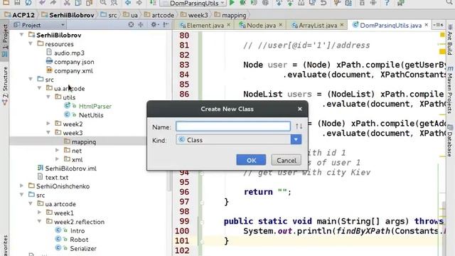The image size is (455, 256).
Task: Toggle the 1: Project tool window
Action: [5, 41]
